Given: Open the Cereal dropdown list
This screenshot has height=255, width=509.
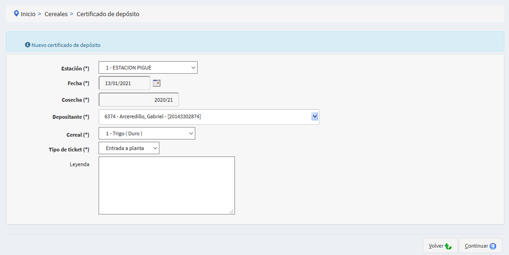Looking at the screenshot, I should click(x=147, y=133).
